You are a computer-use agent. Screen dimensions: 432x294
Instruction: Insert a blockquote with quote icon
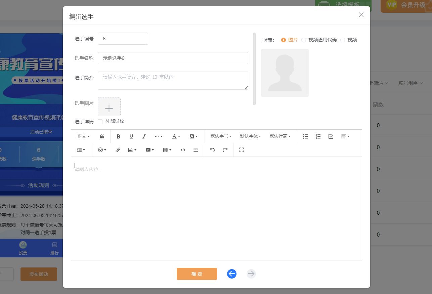point(102,136)
